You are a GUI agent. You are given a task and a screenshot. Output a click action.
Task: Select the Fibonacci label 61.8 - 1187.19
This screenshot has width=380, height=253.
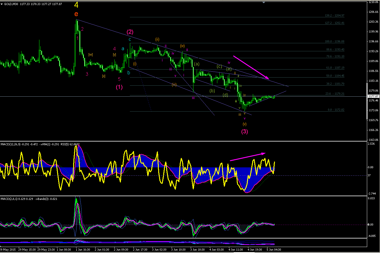click(336, 68)
